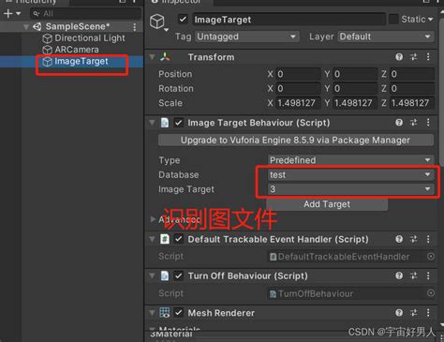
Task: Click the Position X field
Action: 298,74
